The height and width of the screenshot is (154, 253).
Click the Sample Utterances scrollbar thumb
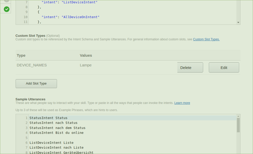point(238,125)
